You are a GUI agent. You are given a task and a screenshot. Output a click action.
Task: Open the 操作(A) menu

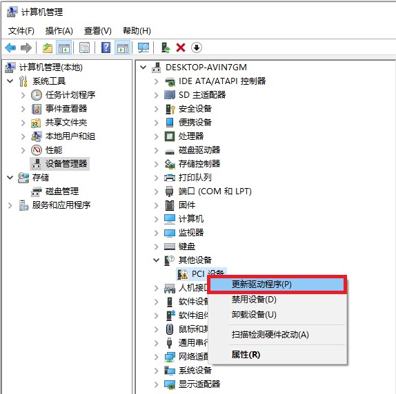point(59,31)
